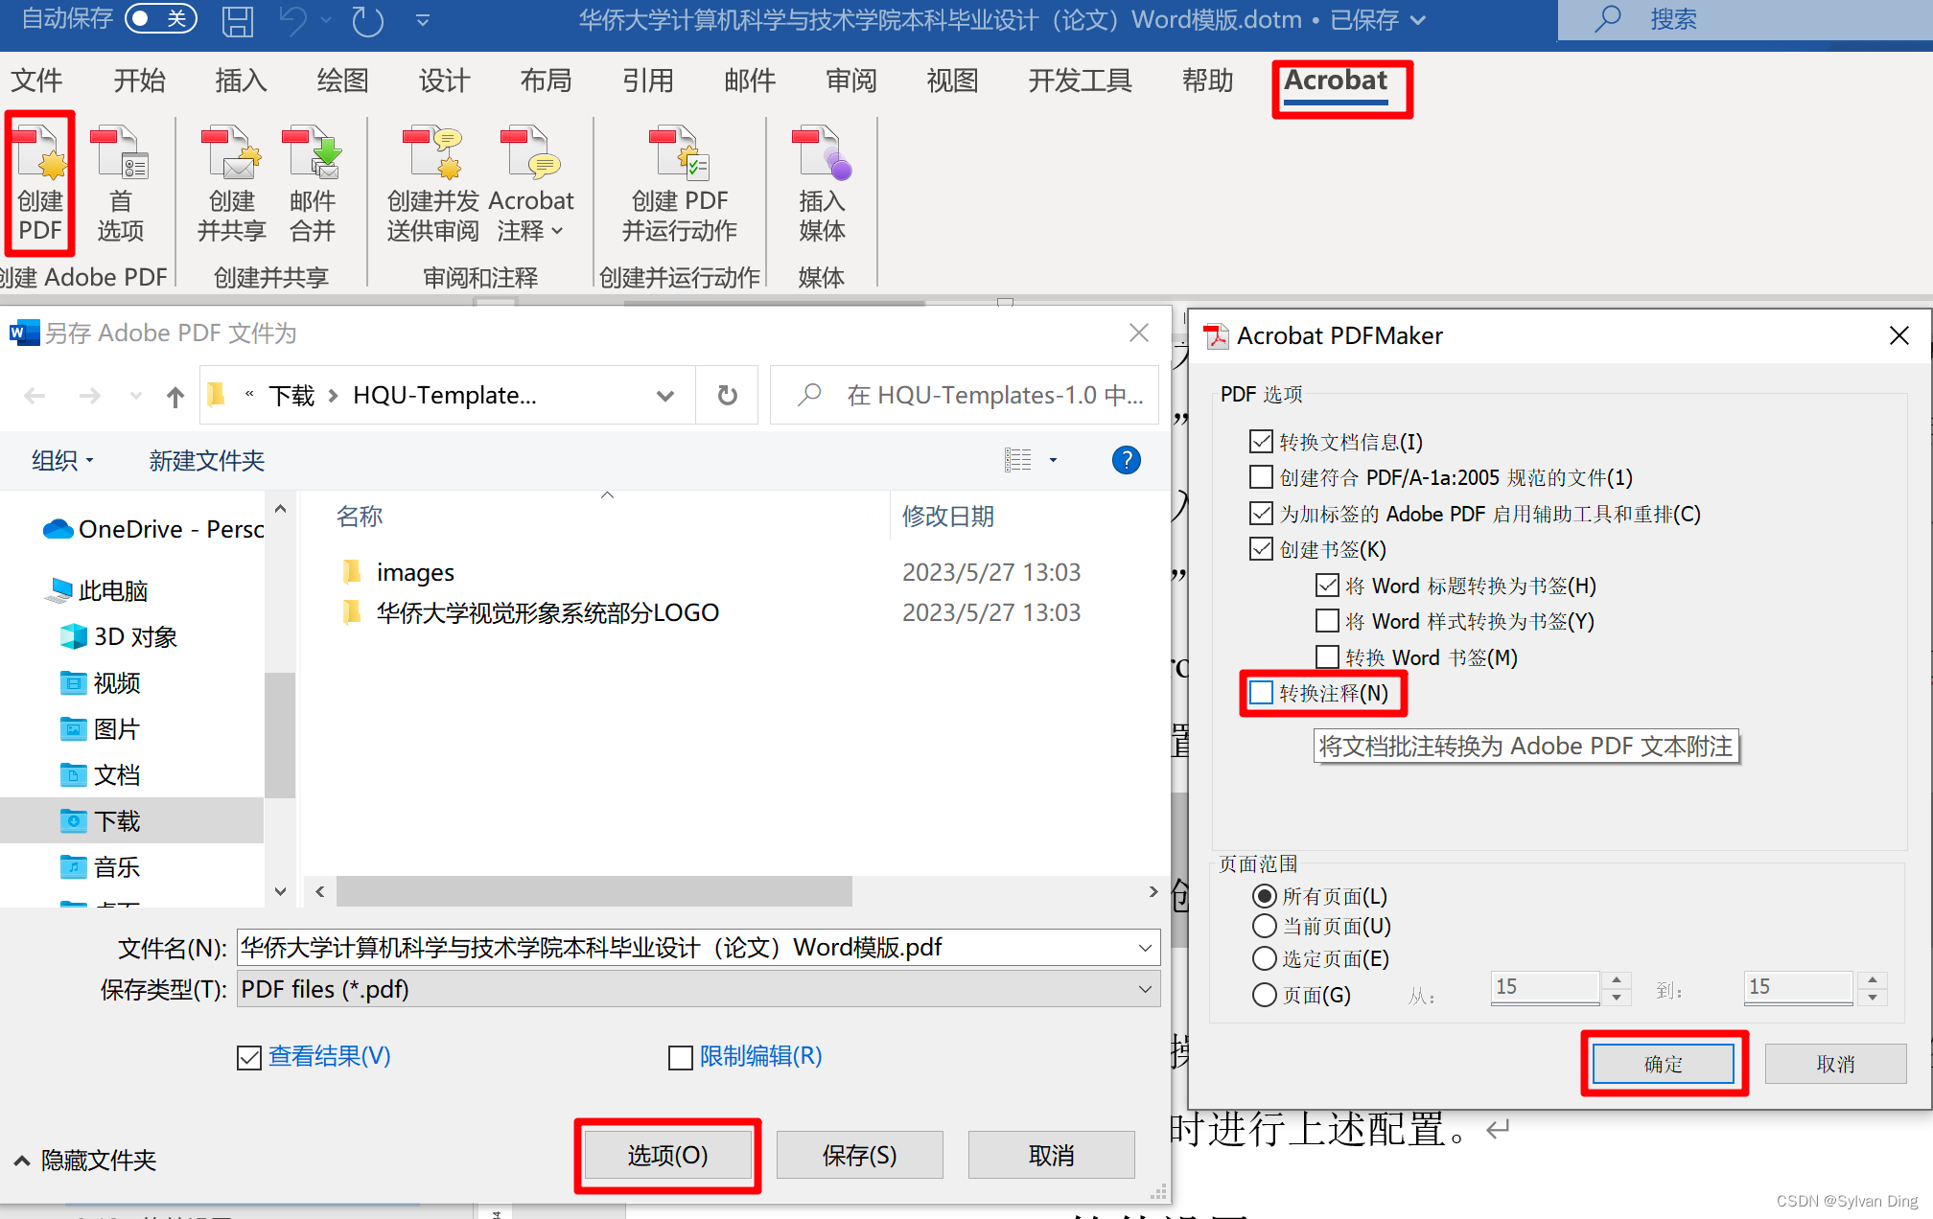Toggle 限制编辑 checkbox

681,1058
